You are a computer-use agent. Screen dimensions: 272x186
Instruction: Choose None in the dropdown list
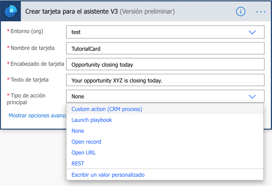pos(165,131)
